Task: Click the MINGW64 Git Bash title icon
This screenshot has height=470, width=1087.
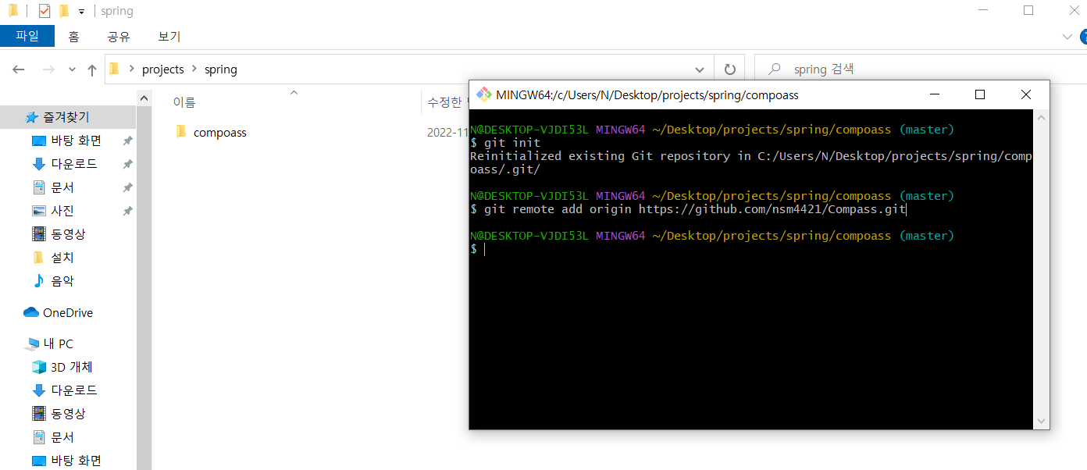Action: pyautogui.click(x=483, y=94)
